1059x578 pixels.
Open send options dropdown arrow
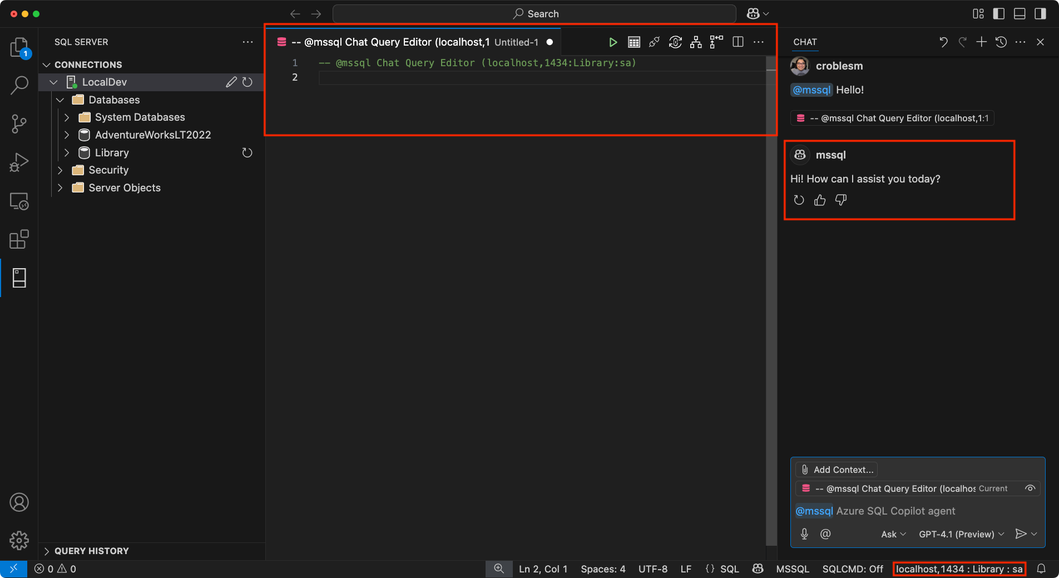tap(1034, 534)
